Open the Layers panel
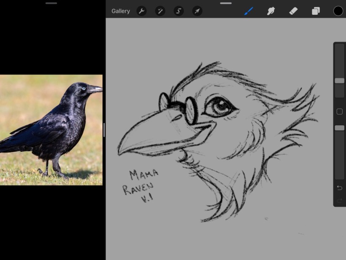This screenshot has width=346, height=260. pyautogui.click(x=316, y=11)
